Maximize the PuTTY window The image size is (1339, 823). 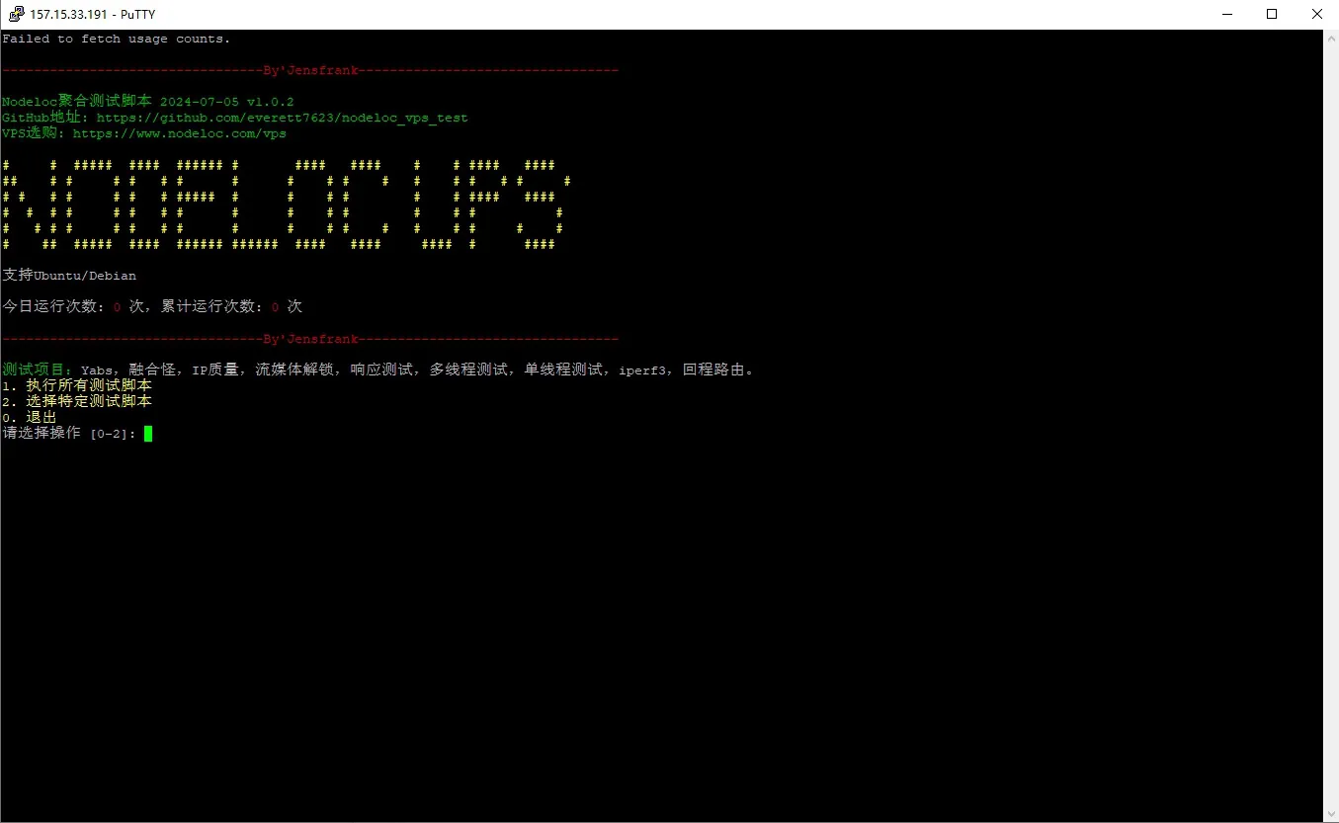(x=1272, y=14)
